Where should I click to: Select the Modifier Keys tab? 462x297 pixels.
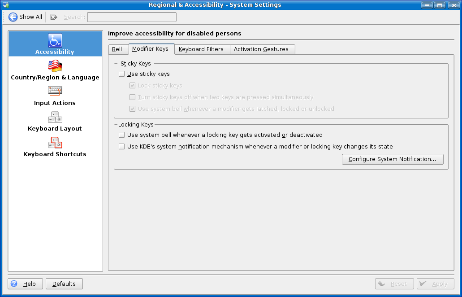click(150, 49)
